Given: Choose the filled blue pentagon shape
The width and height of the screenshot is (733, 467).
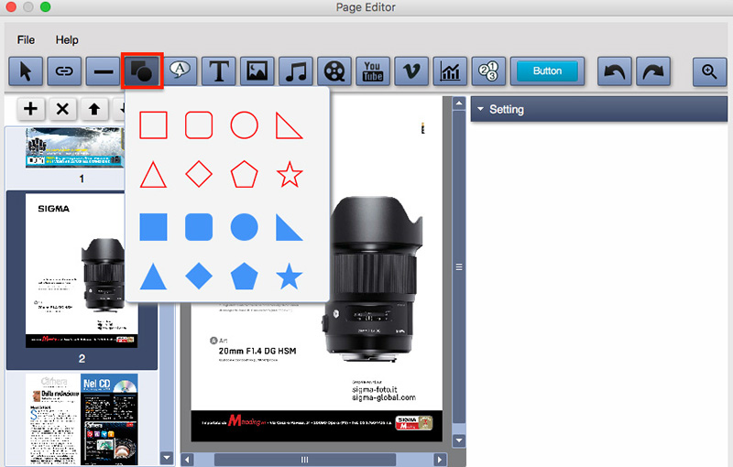Looking at the screenshot, I should (244, 276).
